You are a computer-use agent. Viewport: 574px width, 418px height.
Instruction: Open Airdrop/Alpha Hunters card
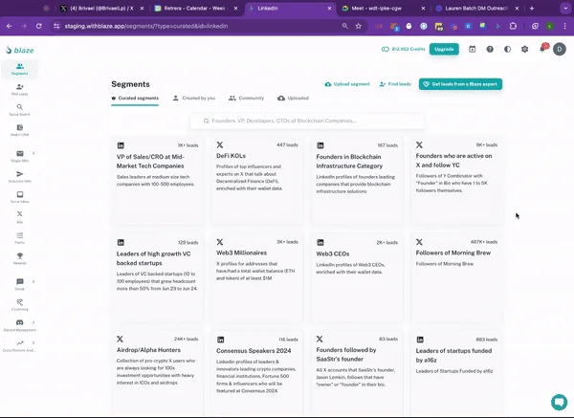coord(158,373)
